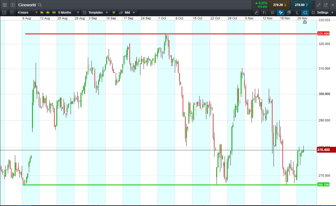Click the 5 Nov date label
Viewport: 336px width, 206px height.
249,18
